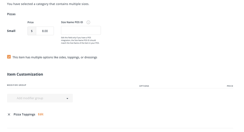244x132 pixels.
Task: Click the MODIFIER GROUP column header
Action: point(17,85)
